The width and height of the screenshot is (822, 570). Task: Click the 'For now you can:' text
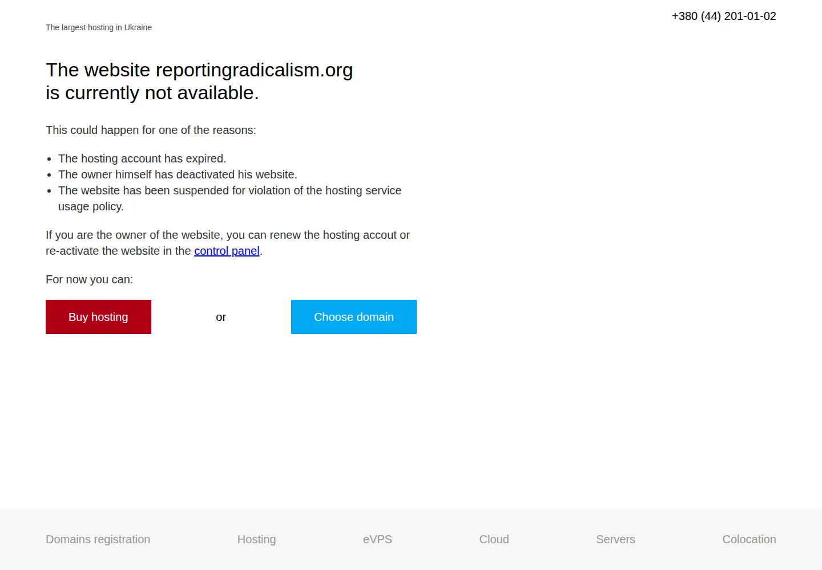89,279
